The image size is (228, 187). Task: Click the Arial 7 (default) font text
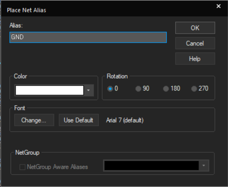[125, 120]
